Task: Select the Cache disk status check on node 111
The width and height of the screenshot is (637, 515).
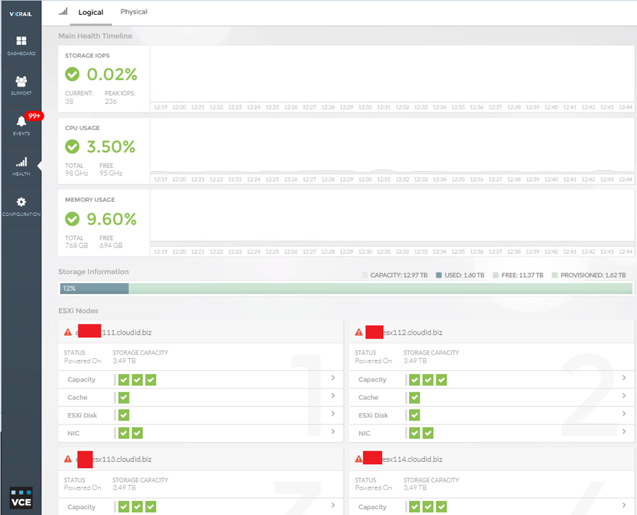Action: click(124, 398)
